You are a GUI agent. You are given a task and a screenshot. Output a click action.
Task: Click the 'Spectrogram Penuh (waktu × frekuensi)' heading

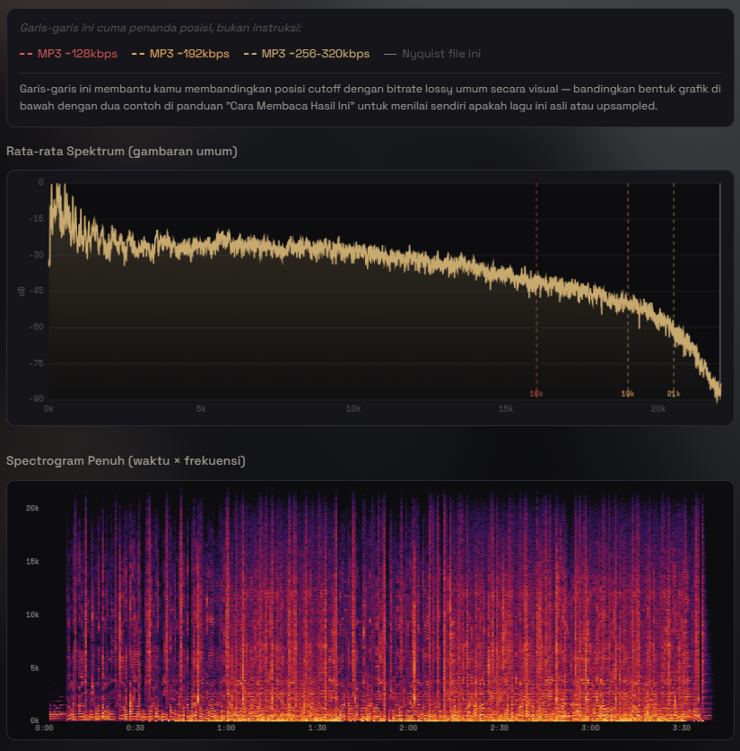coord(126,461)
